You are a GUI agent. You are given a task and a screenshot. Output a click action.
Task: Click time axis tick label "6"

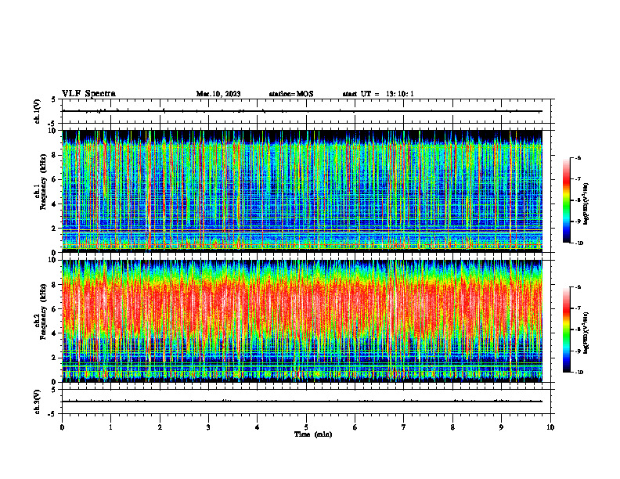(x=355, y=427)
